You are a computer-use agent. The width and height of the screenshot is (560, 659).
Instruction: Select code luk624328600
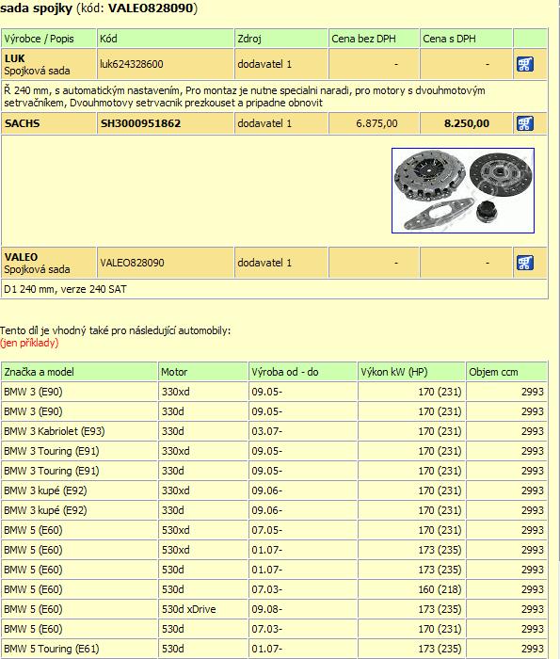pos(132,64)
